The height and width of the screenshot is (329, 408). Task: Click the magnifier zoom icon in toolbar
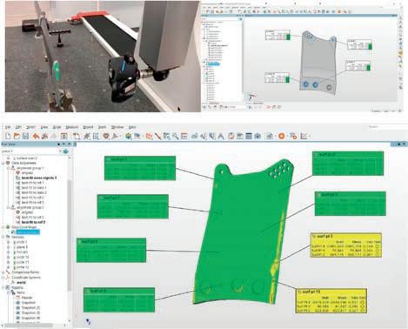[175, 136]
